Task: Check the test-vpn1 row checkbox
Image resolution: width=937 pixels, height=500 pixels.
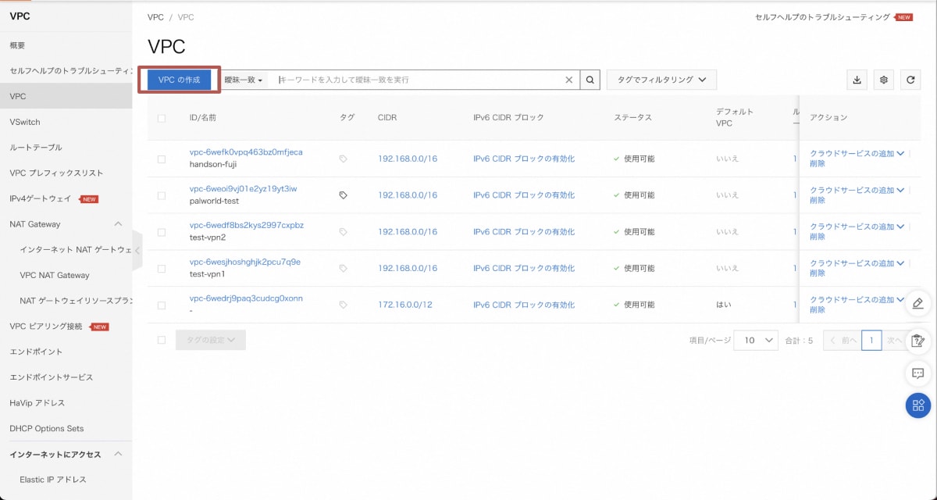Action: (162, 268)
